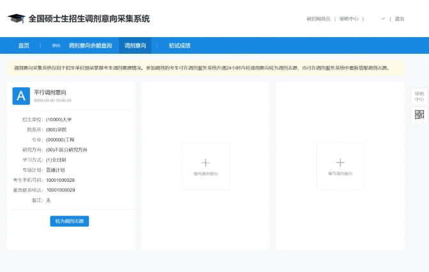Click 填写调剂意向 in the right card

(340, 173)
